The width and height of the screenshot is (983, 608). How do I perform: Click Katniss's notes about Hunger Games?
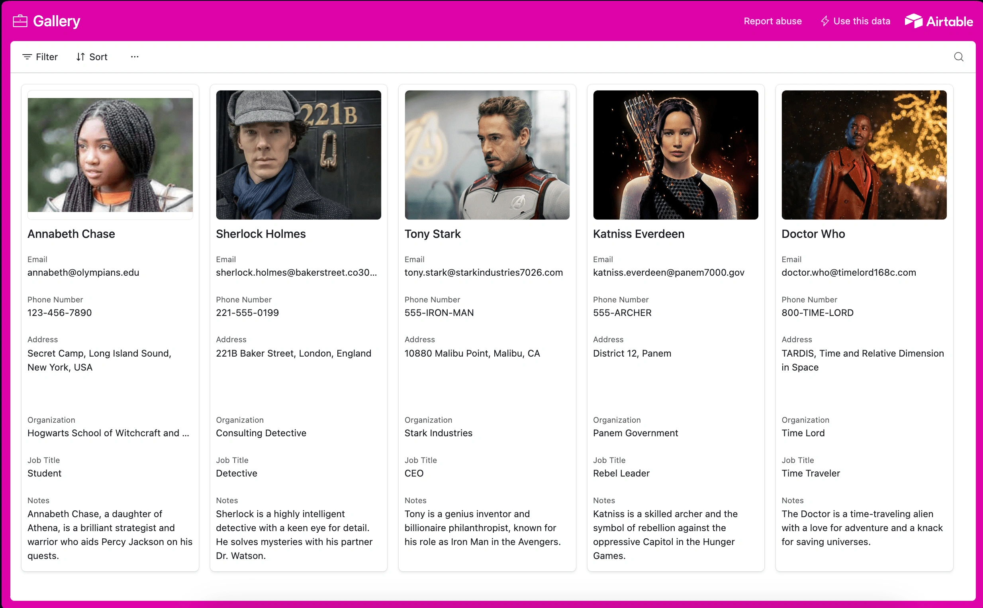(666, 534)
